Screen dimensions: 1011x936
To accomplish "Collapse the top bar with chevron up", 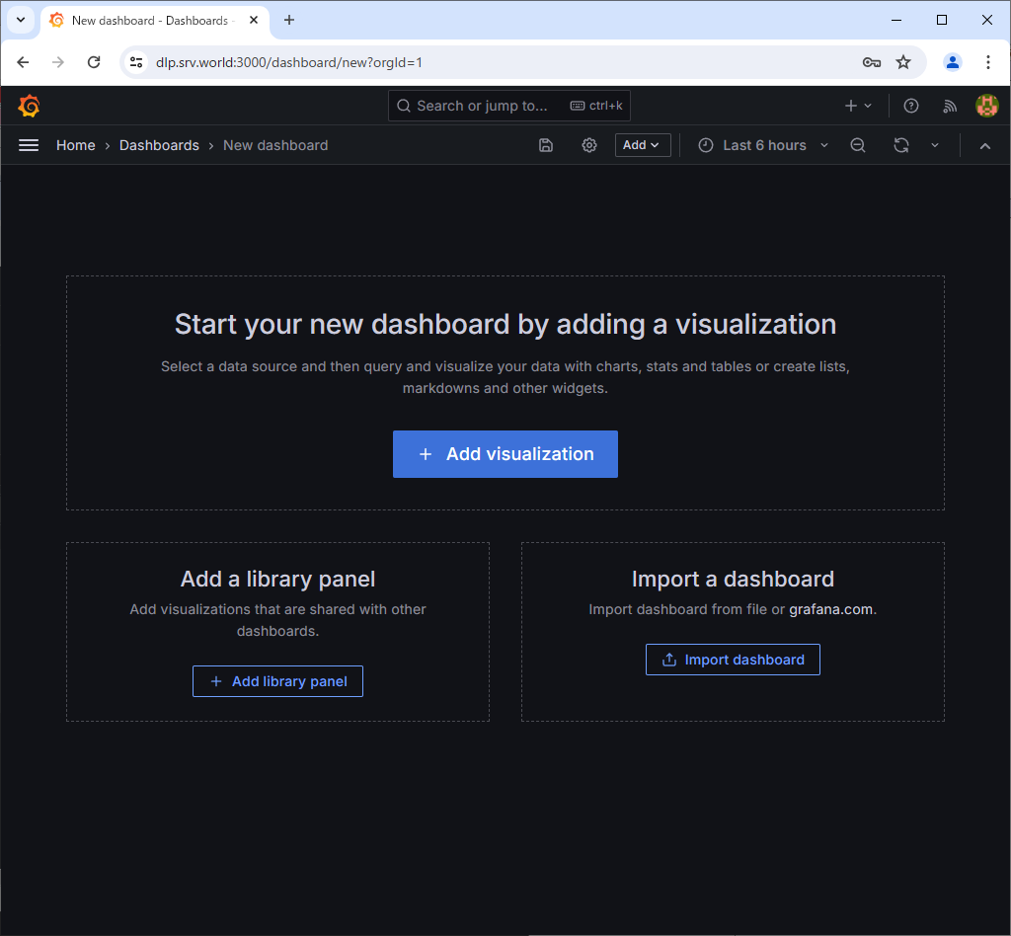I will tap(984, 146).
